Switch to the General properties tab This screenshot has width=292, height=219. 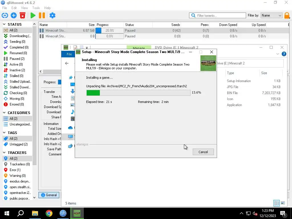tap(49, 195)
